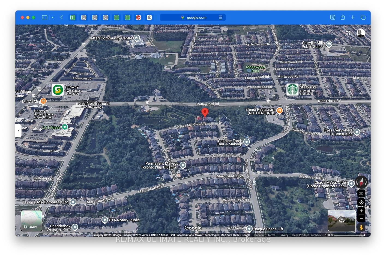Screen dimensions: 386x257
Task: Toggle the Safari sidebar button
Action: [x=45, y=17]
